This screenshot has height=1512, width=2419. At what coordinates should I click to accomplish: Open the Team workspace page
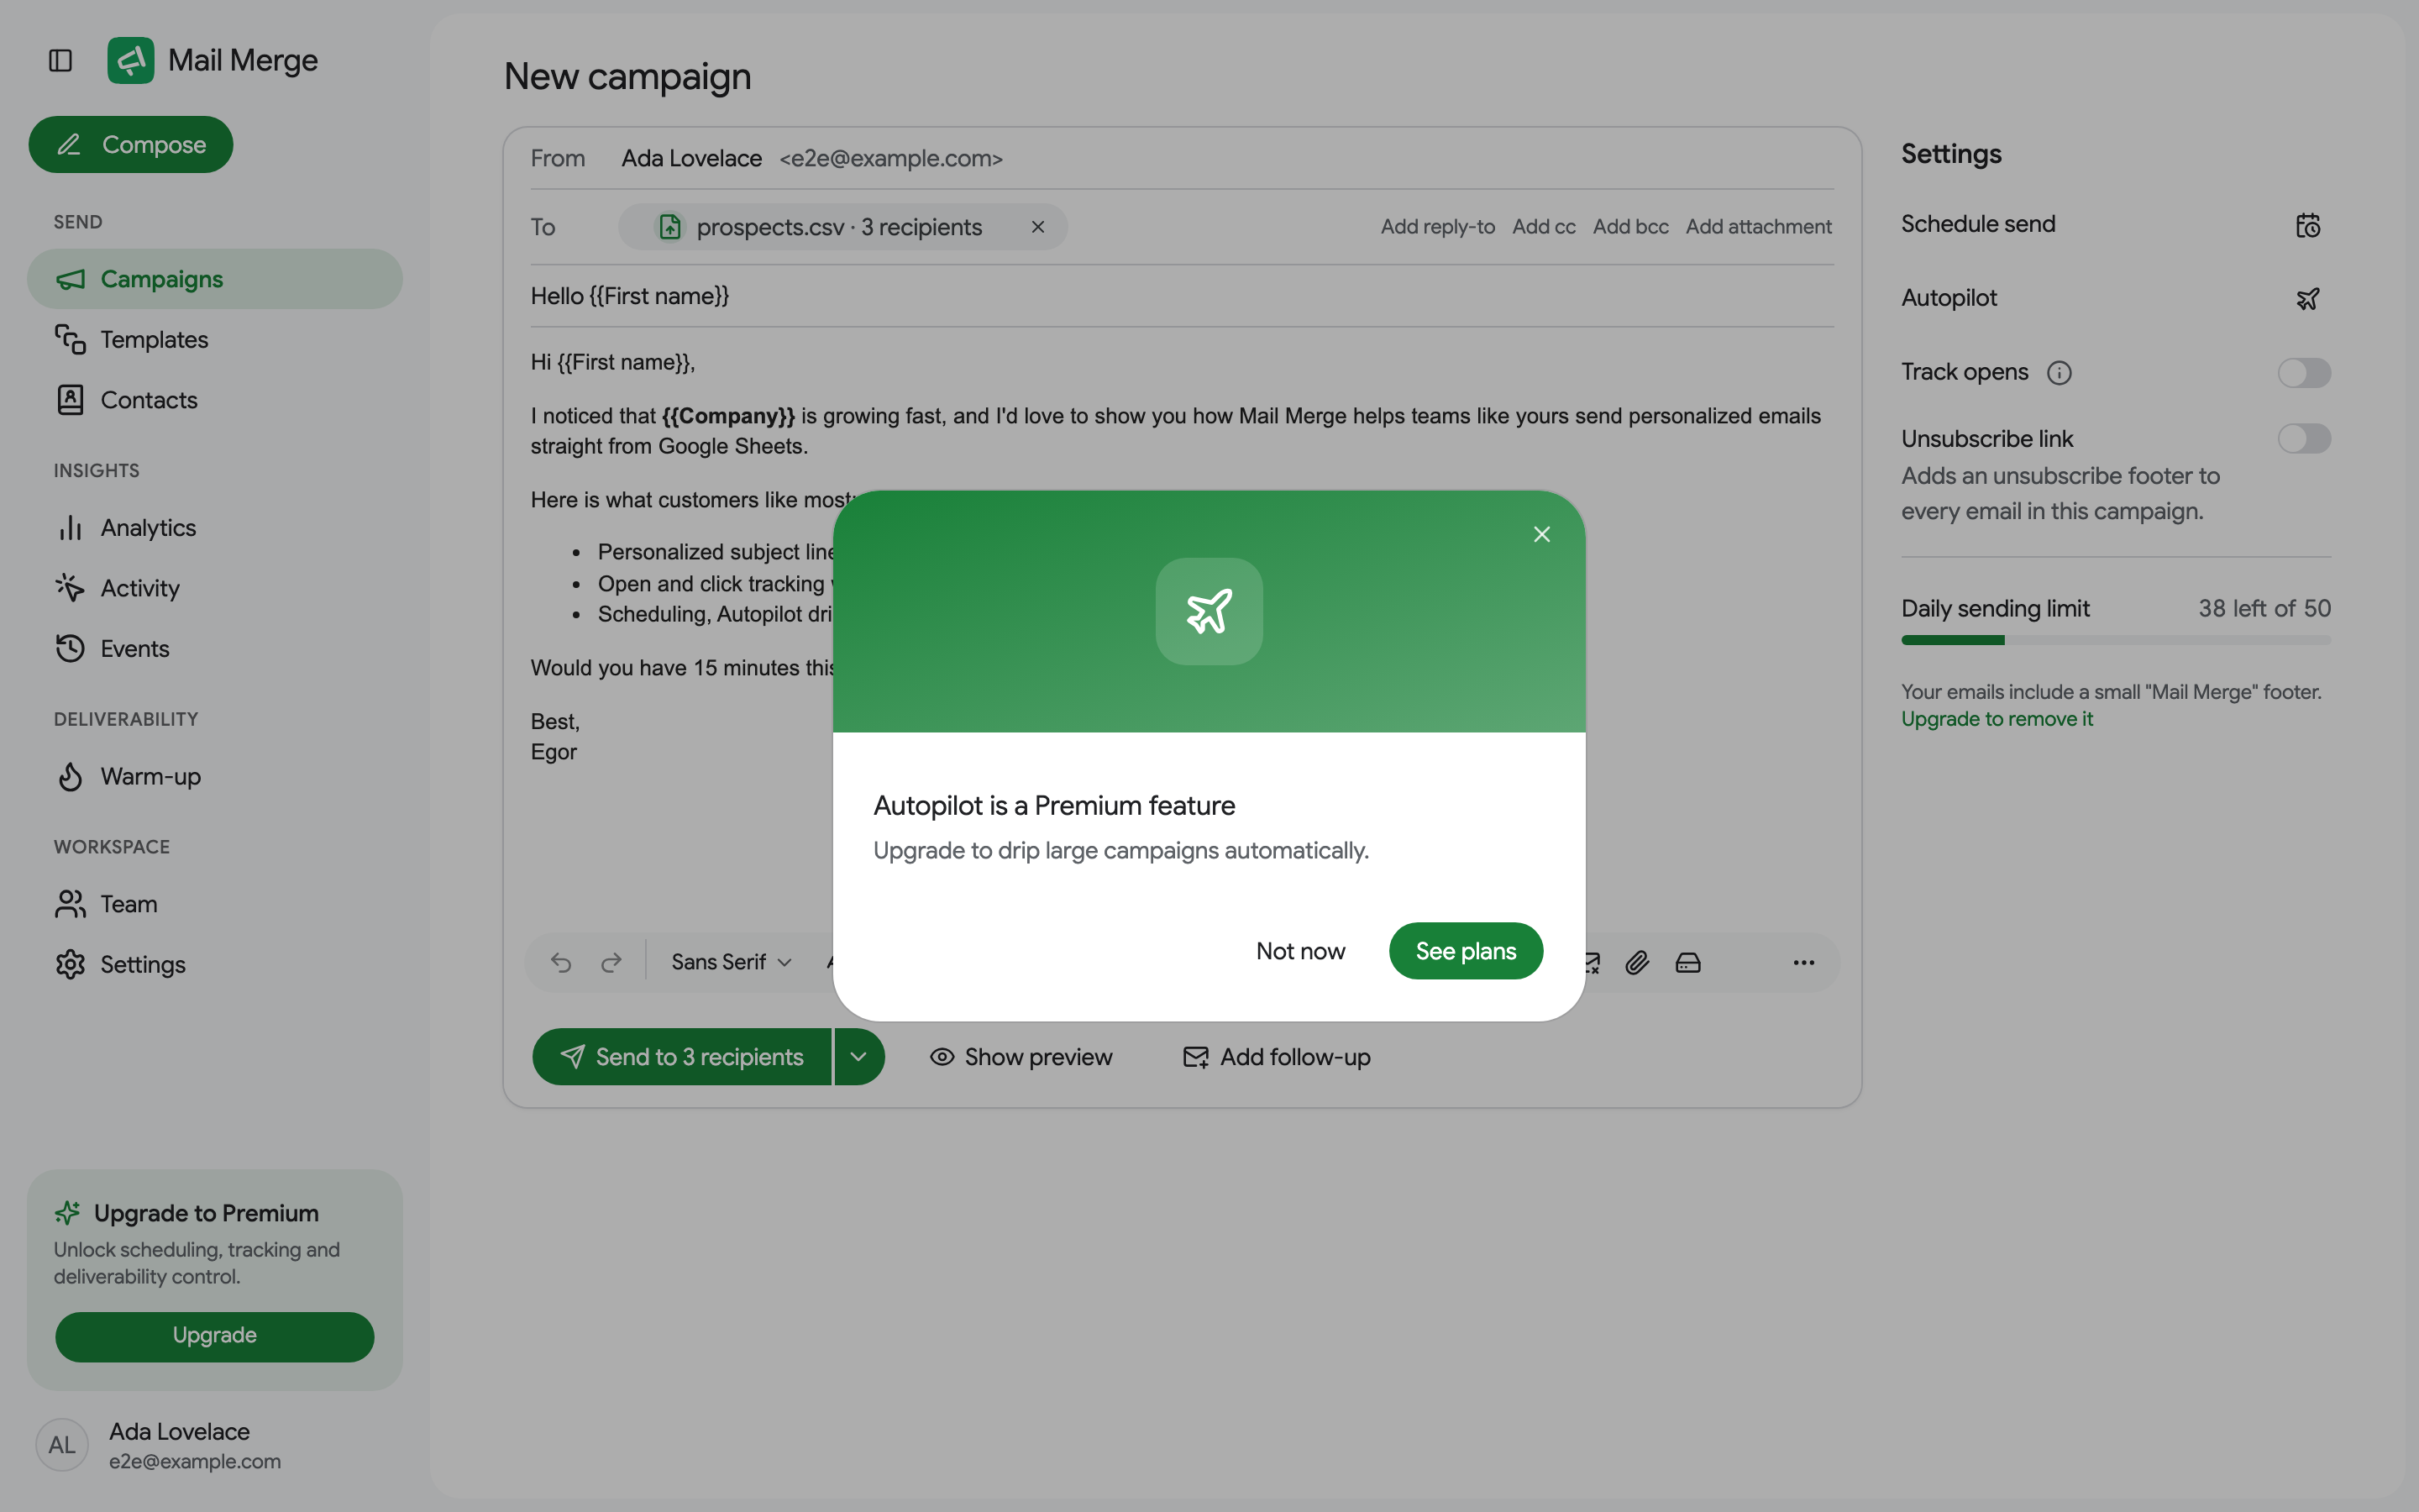pyautogui.click(x=215, y=904)
